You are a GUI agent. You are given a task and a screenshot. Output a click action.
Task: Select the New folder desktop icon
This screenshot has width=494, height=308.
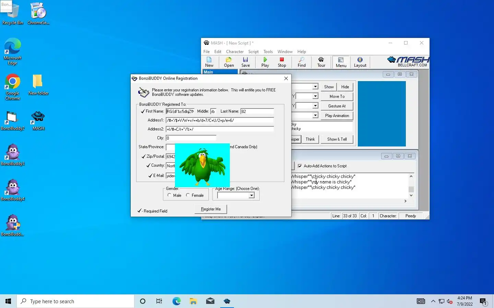(x=38, y=85)
